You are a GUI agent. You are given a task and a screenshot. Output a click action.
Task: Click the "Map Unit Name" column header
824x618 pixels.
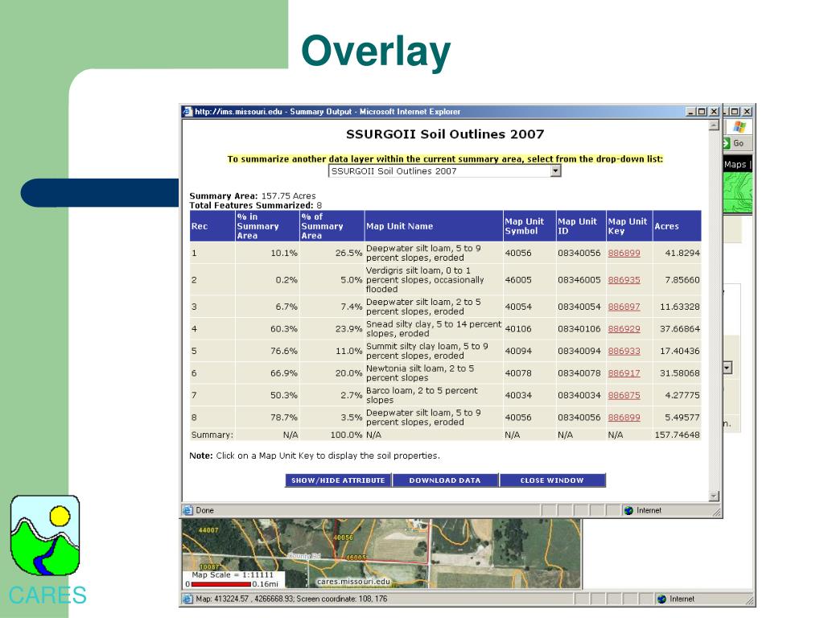pyautogui.click(x=434, y=226)
